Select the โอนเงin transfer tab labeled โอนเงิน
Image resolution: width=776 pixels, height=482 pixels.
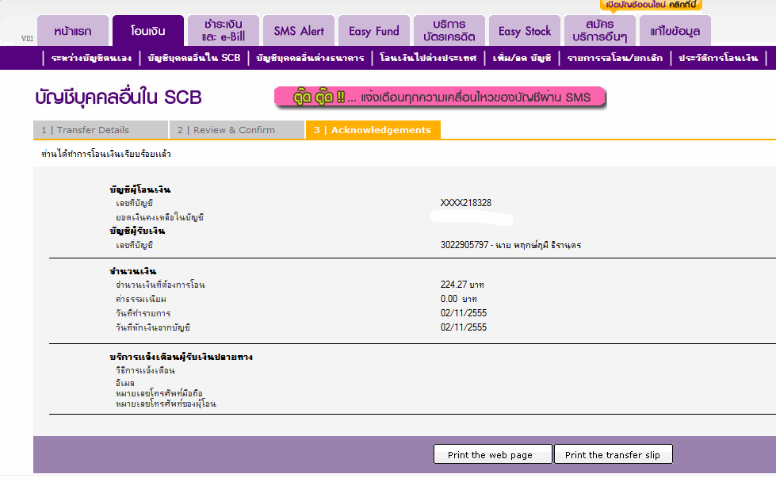[148, 31]
